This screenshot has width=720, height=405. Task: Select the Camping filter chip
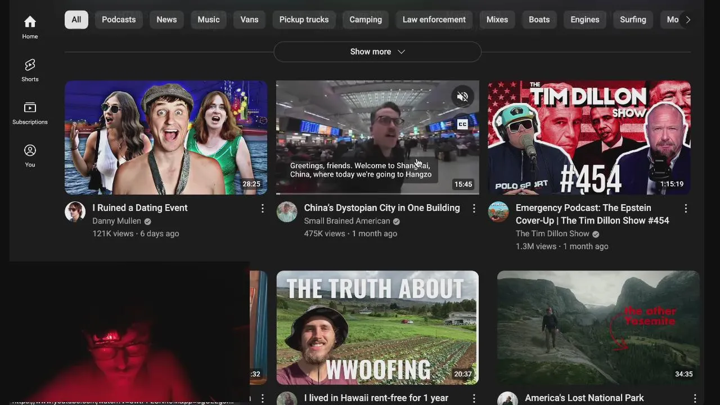point(366,20)
